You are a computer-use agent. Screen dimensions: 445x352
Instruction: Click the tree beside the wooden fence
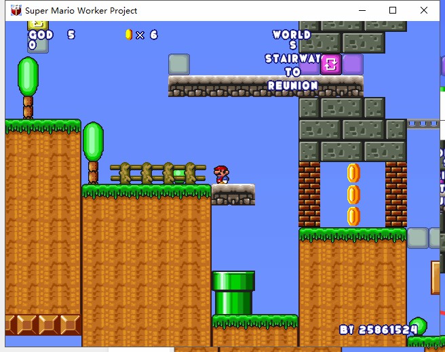click(94, 153)
